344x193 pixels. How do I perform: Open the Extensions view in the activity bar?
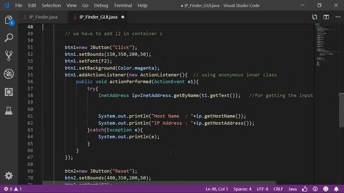pyautogui.click(x=9, y=92)
